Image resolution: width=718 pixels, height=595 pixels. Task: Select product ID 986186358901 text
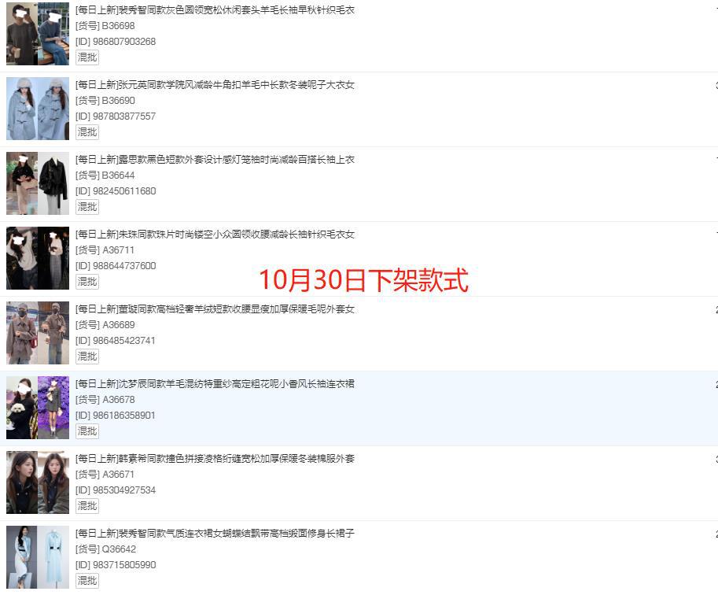(x=123, y=415)
